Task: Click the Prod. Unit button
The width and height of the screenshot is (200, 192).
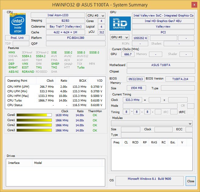Action: (17, 38)
